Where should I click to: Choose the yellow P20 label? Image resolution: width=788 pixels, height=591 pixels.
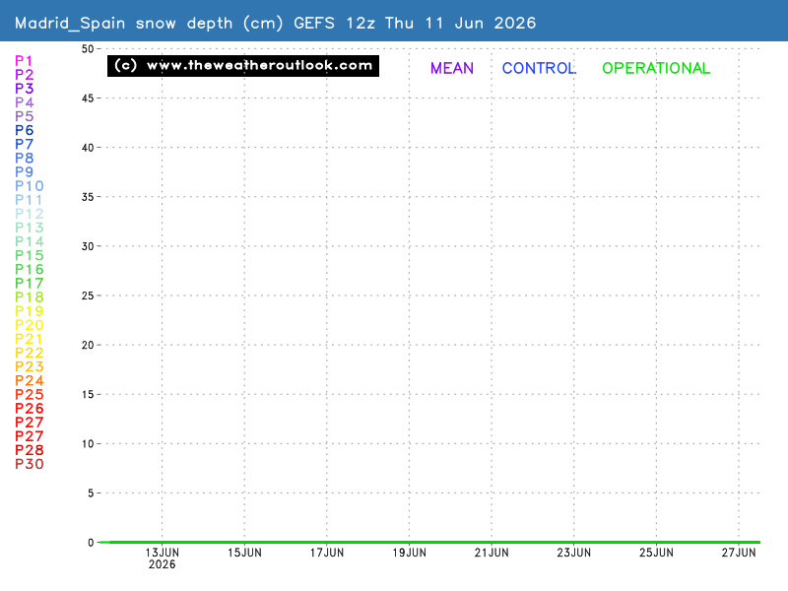point(30,325)
